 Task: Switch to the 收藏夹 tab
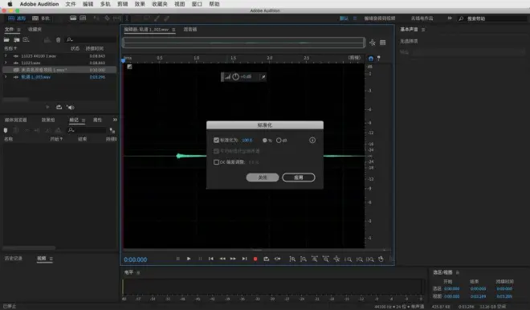tap(35, 30)
